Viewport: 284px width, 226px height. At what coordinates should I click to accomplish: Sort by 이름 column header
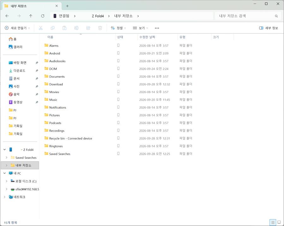pyautogui.click(x=50, y=37)
